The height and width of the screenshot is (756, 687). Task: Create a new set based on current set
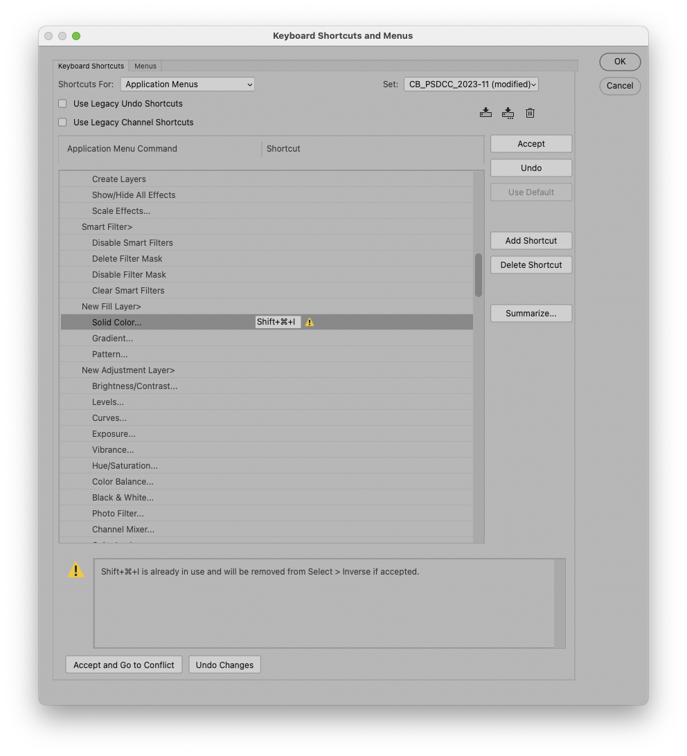(508, 112)
